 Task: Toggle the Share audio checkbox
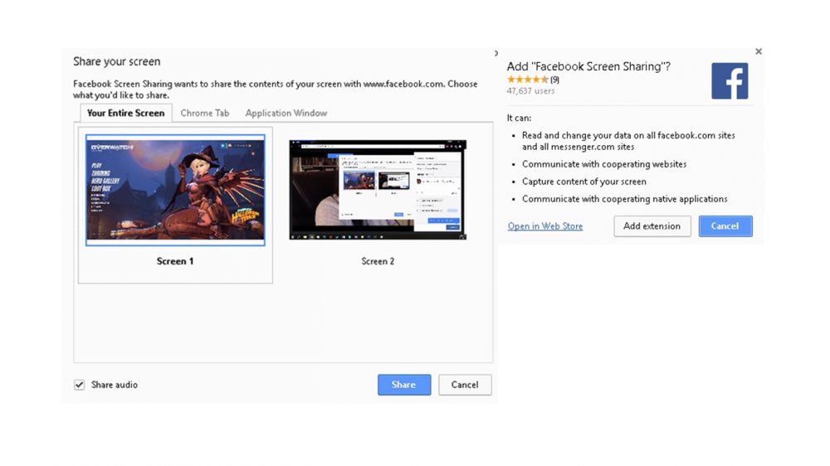[x=80, y=385]
